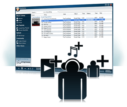Open the search dropdown arrow
The image size is (127, 107).
(43, 12)
